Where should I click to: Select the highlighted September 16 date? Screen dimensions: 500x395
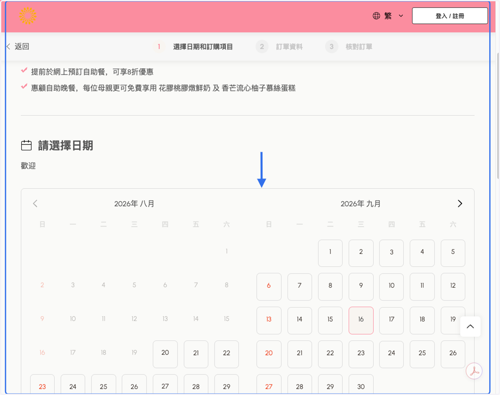(361, 320)
